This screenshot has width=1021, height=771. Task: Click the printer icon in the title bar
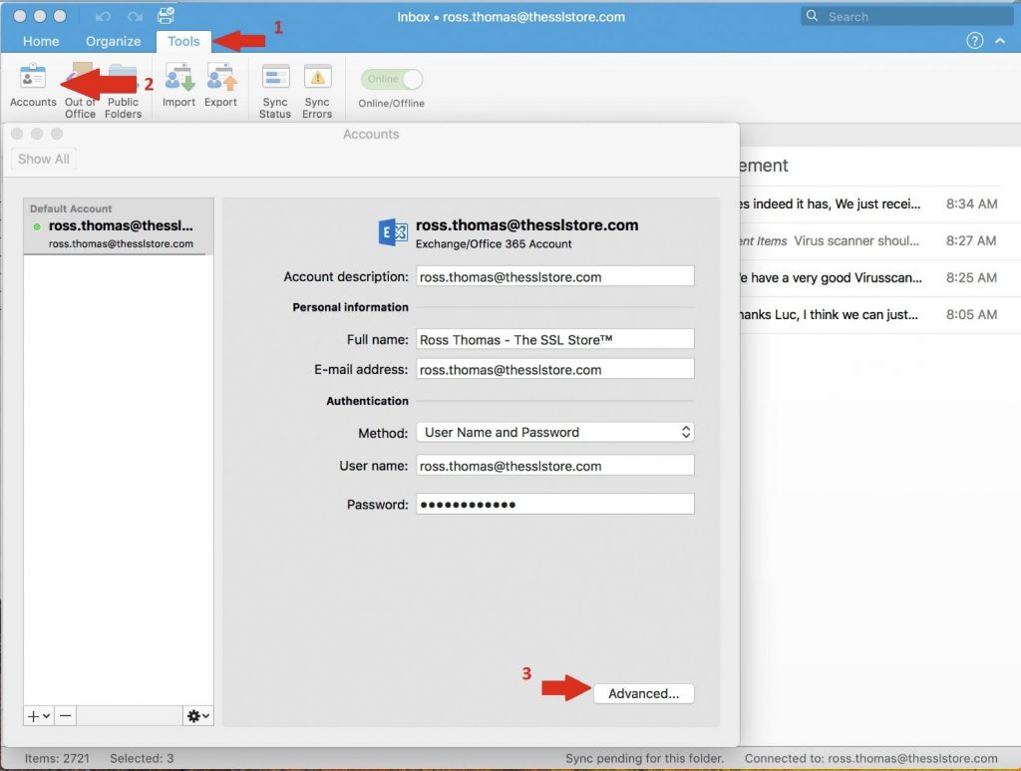pyautogui.click(x=165, y=15)
